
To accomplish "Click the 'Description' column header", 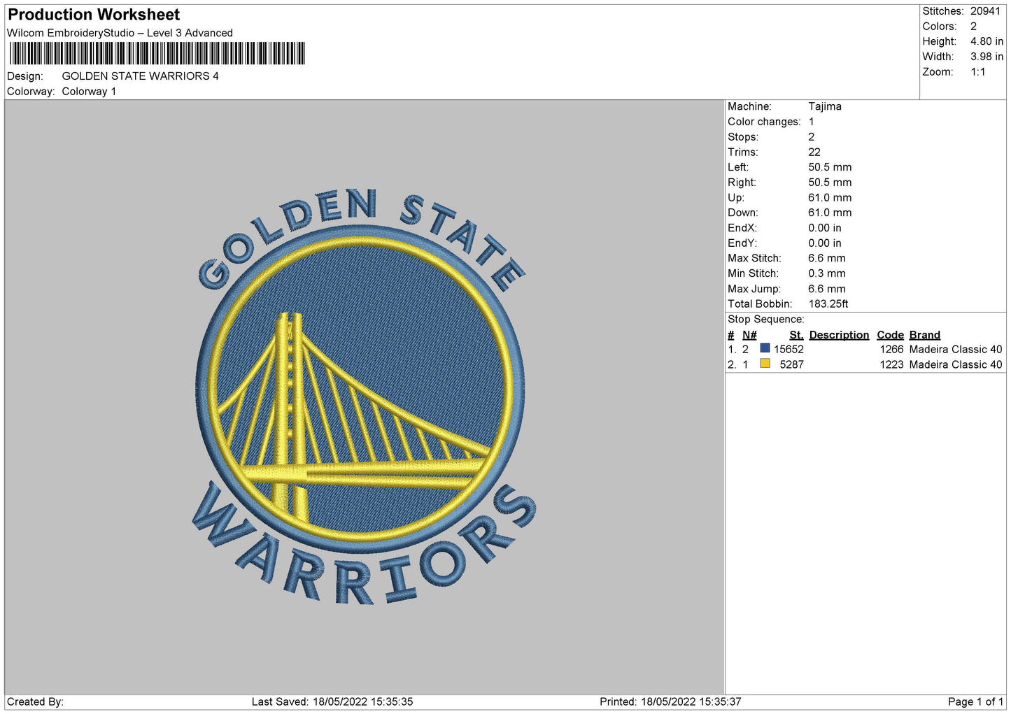I will pyautogui.click(x=839, y=335).
